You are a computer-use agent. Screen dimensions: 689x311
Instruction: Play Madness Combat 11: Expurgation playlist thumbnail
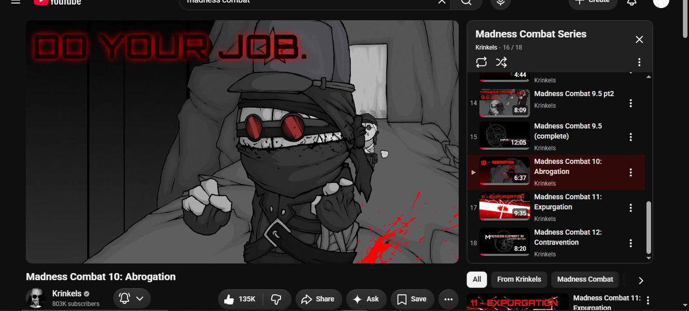tap(505, 207)
